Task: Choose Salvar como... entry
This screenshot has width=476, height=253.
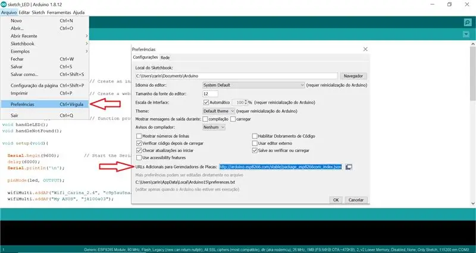Action: 44,74
